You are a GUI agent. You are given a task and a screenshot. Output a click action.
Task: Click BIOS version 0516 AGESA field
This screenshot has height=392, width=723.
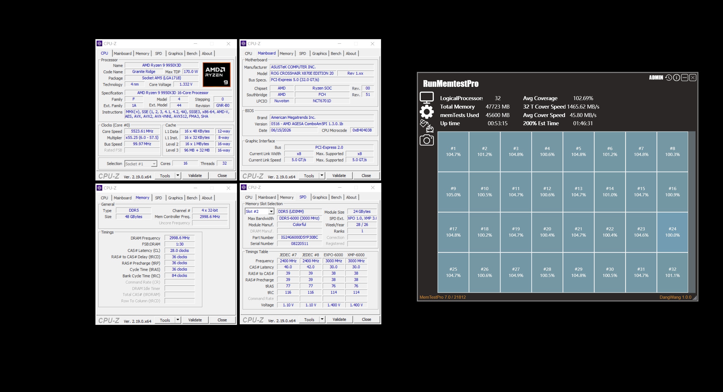(x=322, y=124)
